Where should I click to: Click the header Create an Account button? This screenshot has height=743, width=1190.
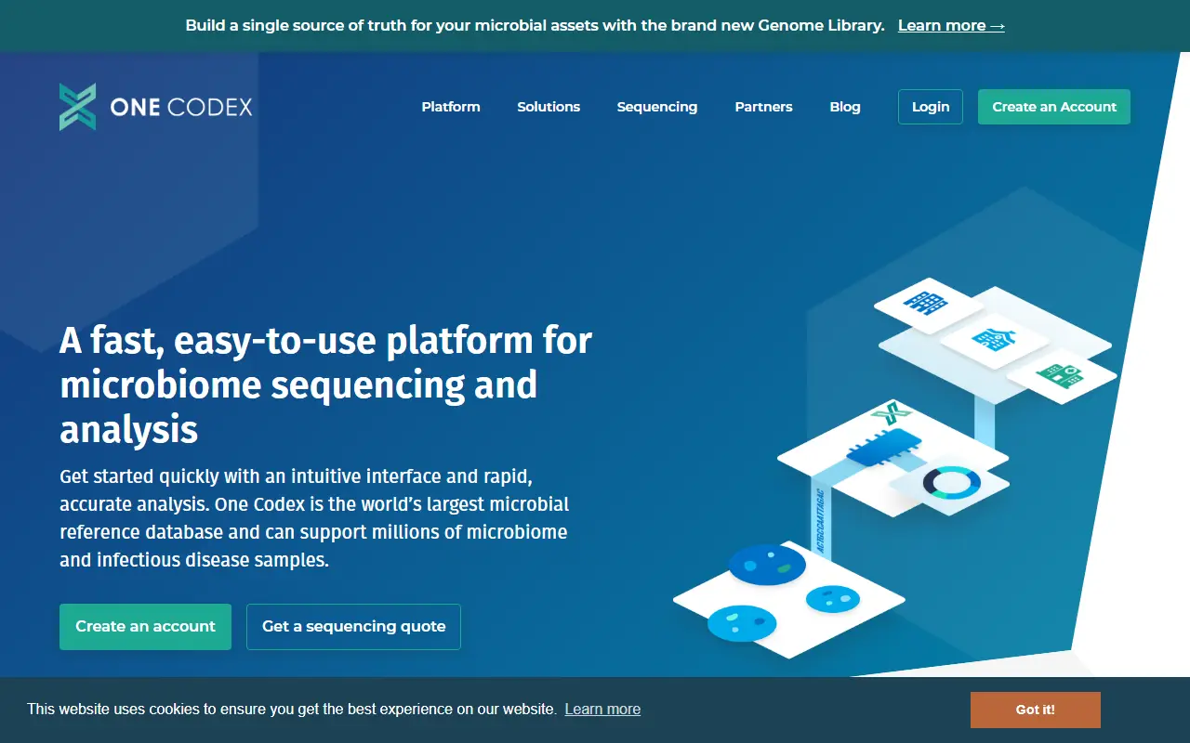tap(1054, 107)
